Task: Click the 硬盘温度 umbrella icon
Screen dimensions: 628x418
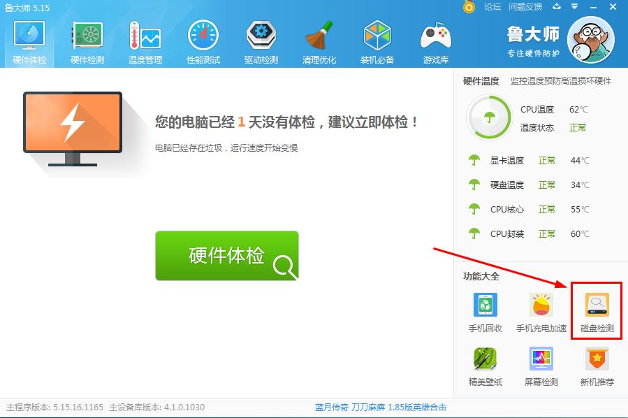Action: point(474,185)
